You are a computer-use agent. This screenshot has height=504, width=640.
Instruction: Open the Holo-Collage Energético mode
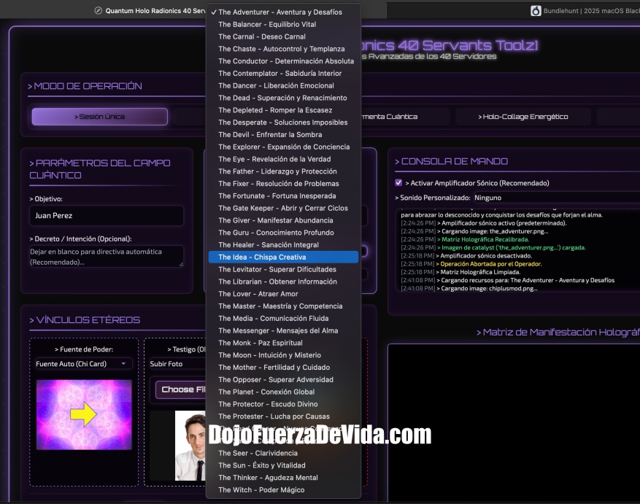coord(523,117)
